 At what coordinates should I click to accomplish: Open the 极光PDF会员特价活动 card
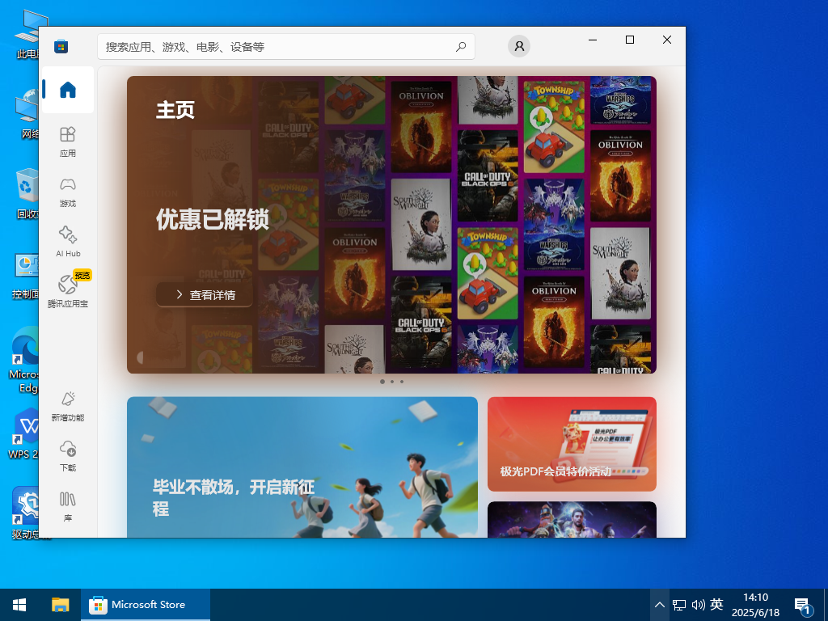click(x=572, y=444)
